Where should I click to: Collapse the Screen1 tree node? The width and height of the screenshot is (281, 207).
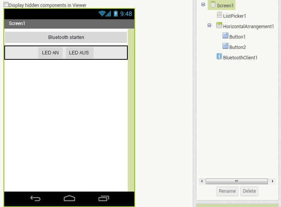click(203, 5)
